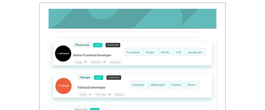
Task: Click FEATRUED badge on Photosnap card
Action: point(113,45)
